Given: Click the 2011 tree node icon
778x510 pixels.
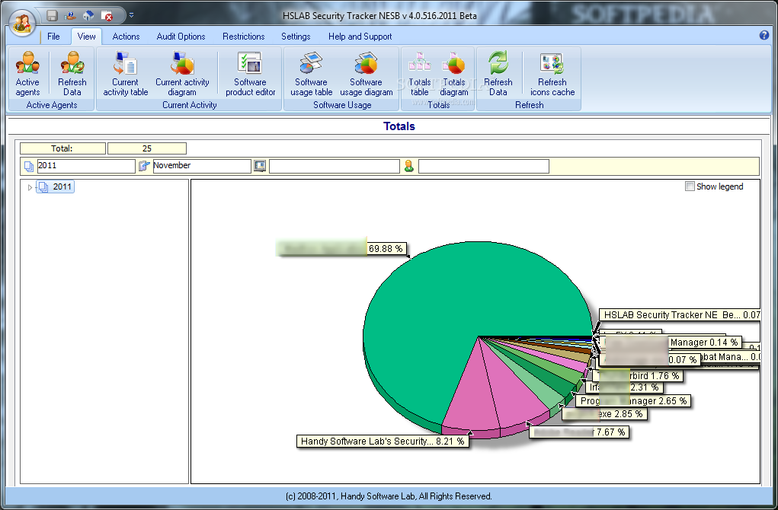Looking at the screenshot, I should pos(43,186).
